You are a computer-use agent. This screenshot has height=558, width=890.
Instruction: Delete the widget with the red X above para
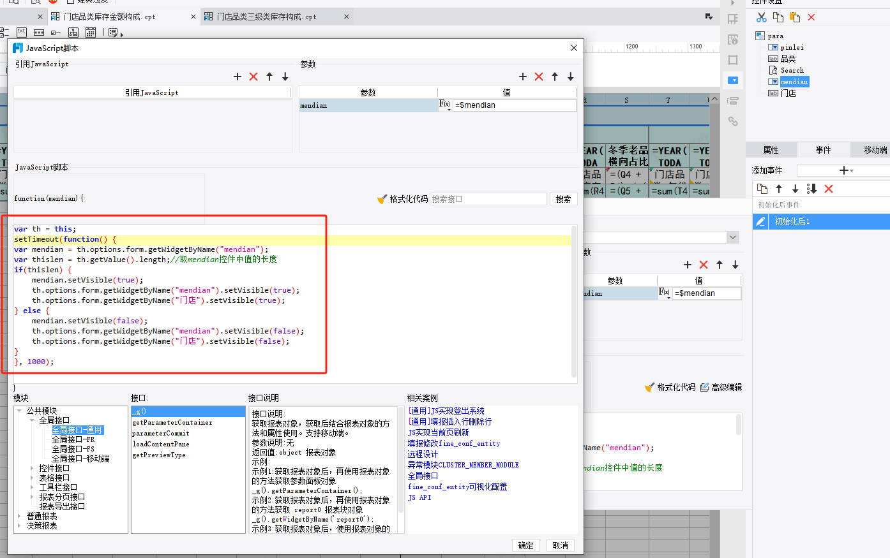(811, 17)
